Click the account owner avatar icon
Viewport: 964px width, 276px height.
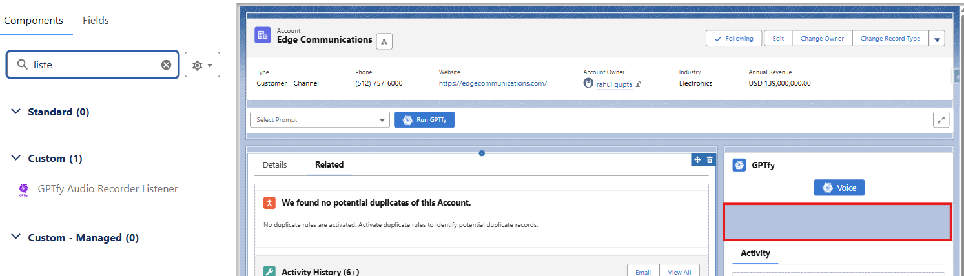click(x=588, y=83)
